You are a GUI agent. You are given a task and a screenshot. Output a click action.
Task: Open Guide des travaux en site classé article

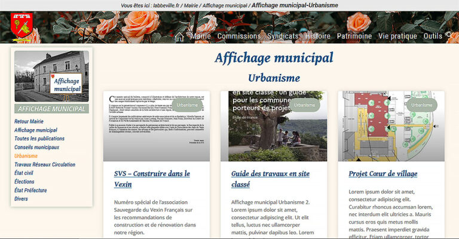tap(270, 179)
